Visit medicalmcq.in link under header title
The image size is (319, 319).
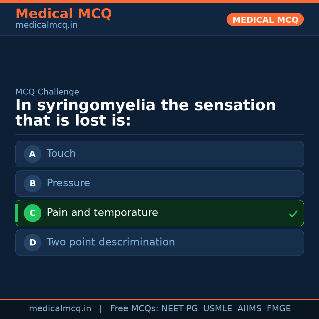point(46,25)
